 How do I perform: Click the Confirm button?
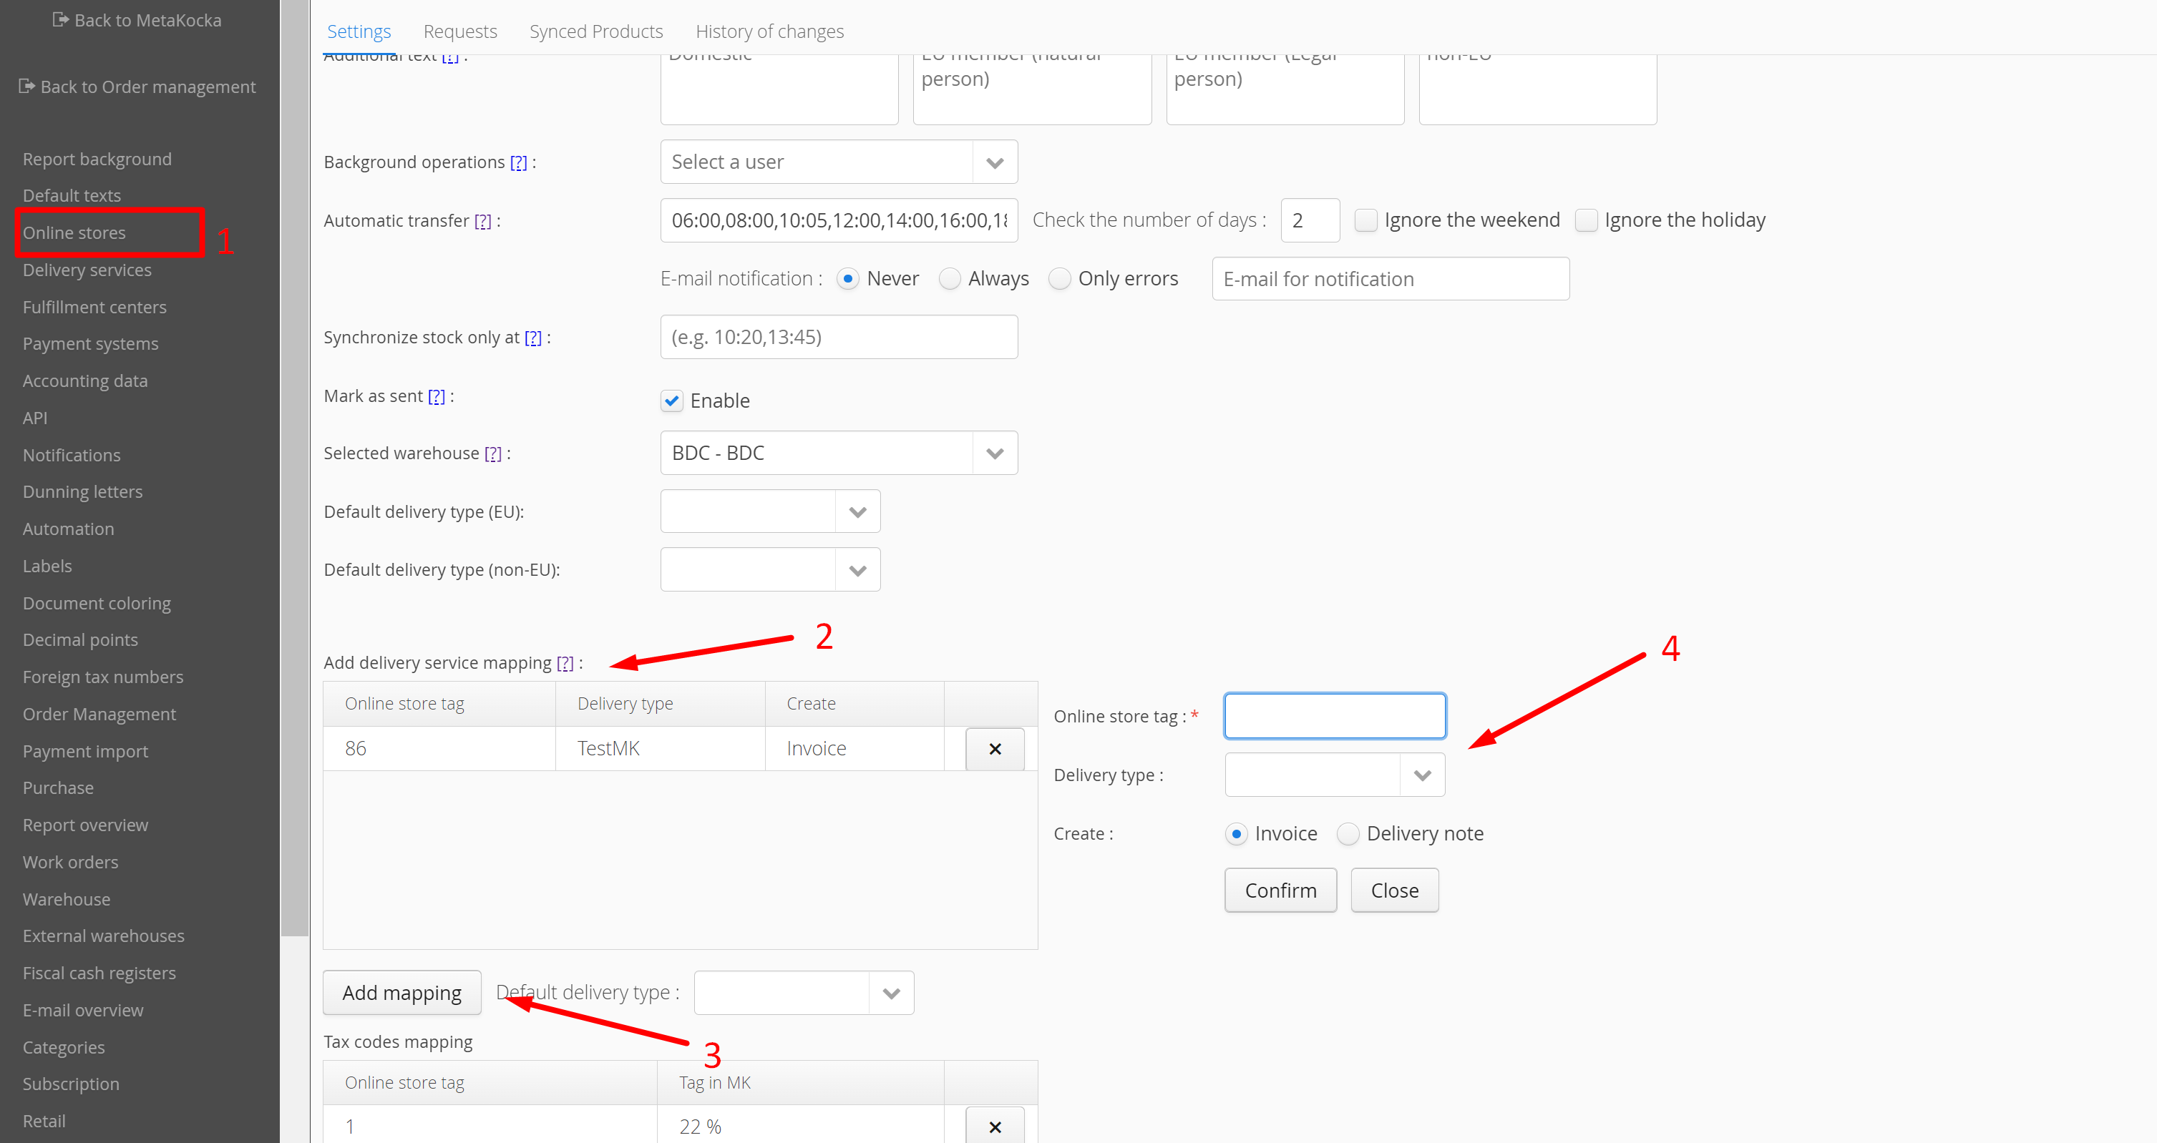[x=1280, y=891]
